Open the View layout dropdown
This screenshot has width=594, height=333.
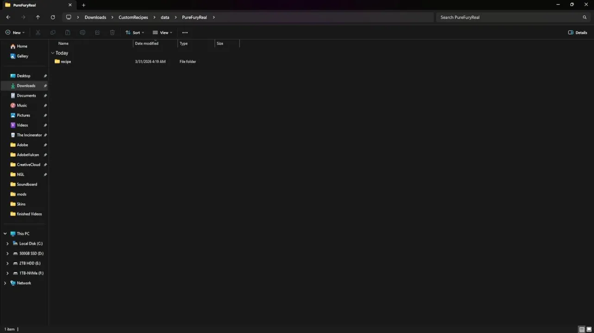tap(163, 32)
